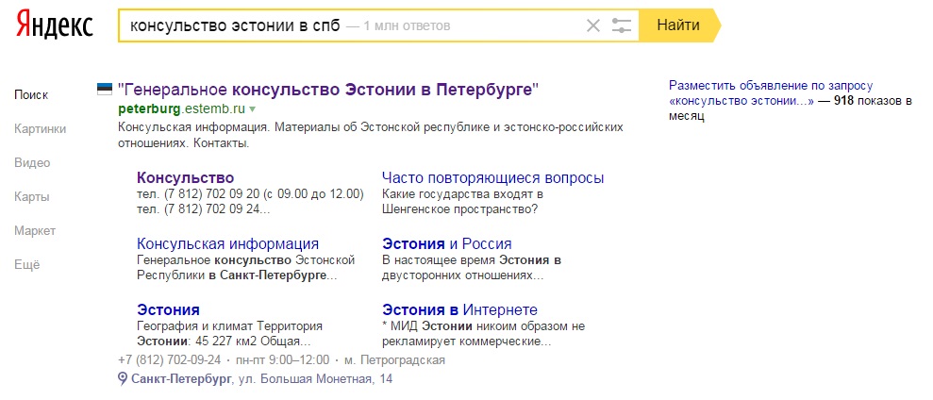The width and height of the screenshot is (933, 400).
Task: Click the map pin icon near Санкт-Петербург
Action: (123, 378)
